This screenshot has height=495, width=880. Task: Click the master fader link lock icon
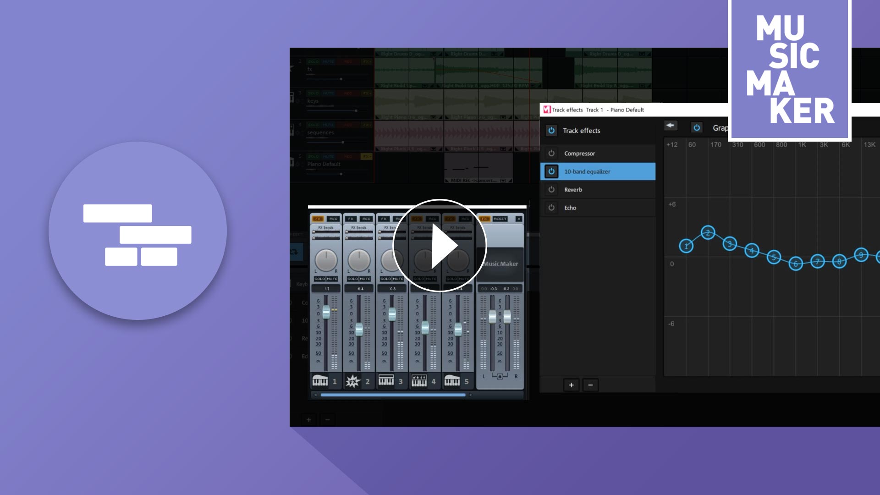coord(500,376)
